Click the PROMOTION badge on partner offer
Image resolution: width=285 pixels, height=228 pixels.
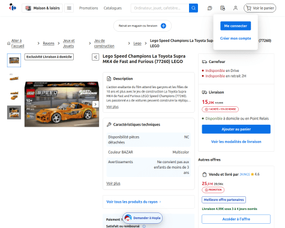(x=213, y=190)
